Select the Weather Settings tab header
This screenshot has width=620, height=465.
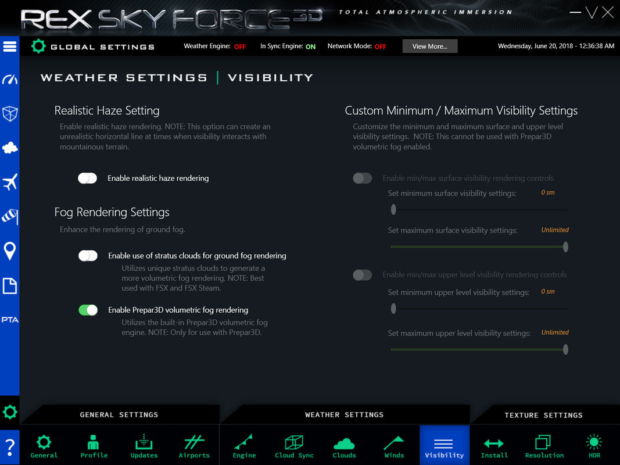tap(344, 414)
